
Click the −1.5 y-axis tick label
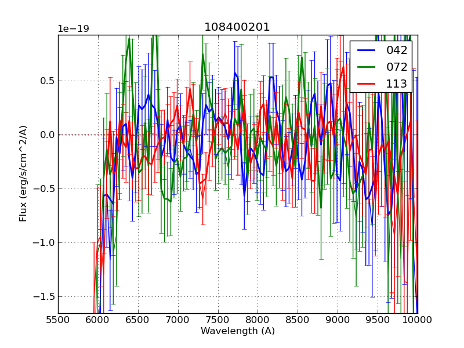(42, 296)
